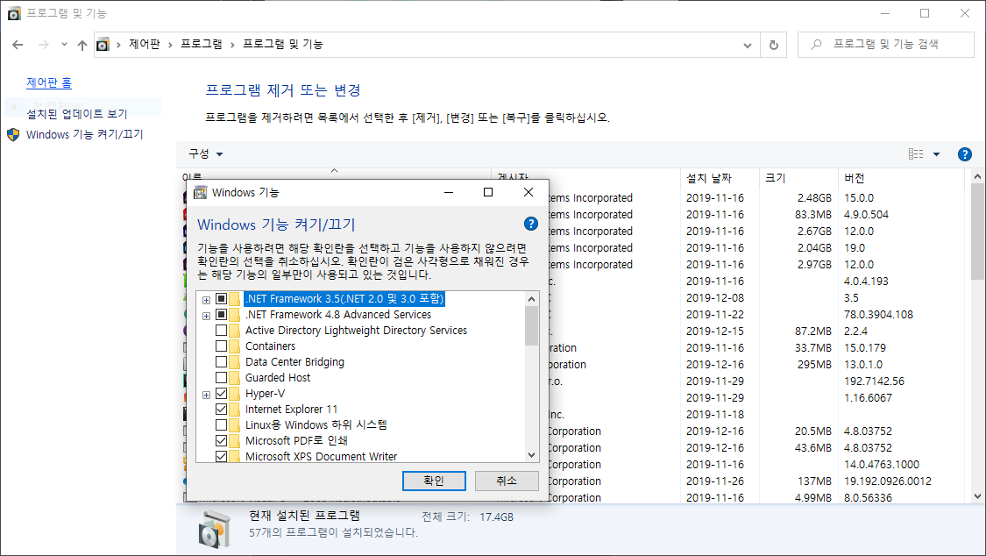Viewport: 986px width, 556px height.
Task: Enable Linux용 Windows 하위 시스템 checkbox
Action: point(222,424)
